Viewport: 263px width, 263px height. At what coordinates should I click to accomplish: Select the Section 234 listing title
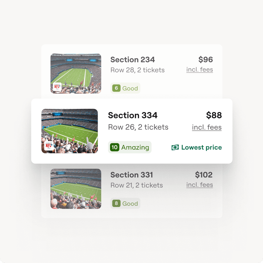coord(133,60)
